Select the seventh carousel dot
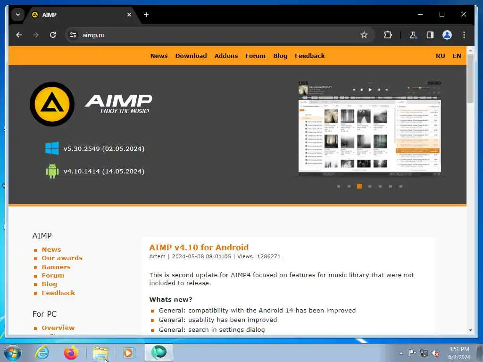 [401, 186]
